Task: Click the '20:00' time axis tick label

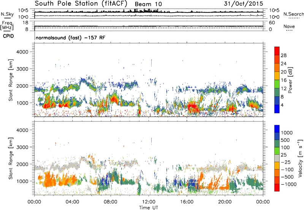Action: click(225, 202)
